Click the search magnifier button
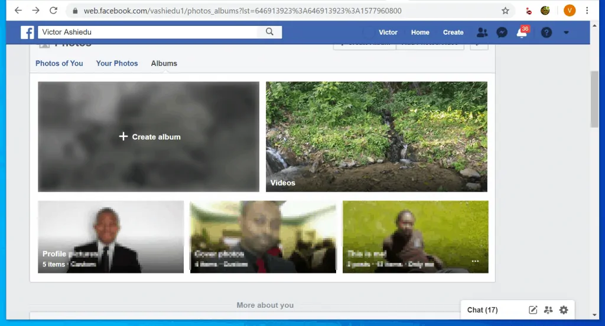Viewport: 605px width, 326px height. (x=270, y=32)
